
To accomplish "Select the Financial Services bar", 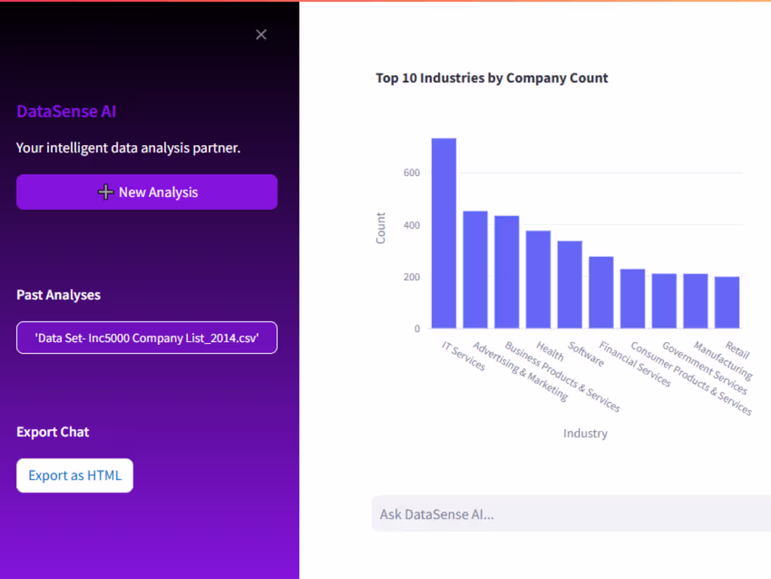I will [x=601, y=292].
